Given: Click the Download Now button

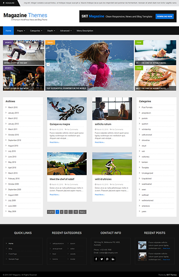Looking at the screenshot, I should pos(165,16).
